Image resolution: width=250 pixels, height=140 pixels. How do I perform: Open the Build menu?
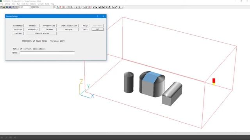47,4
